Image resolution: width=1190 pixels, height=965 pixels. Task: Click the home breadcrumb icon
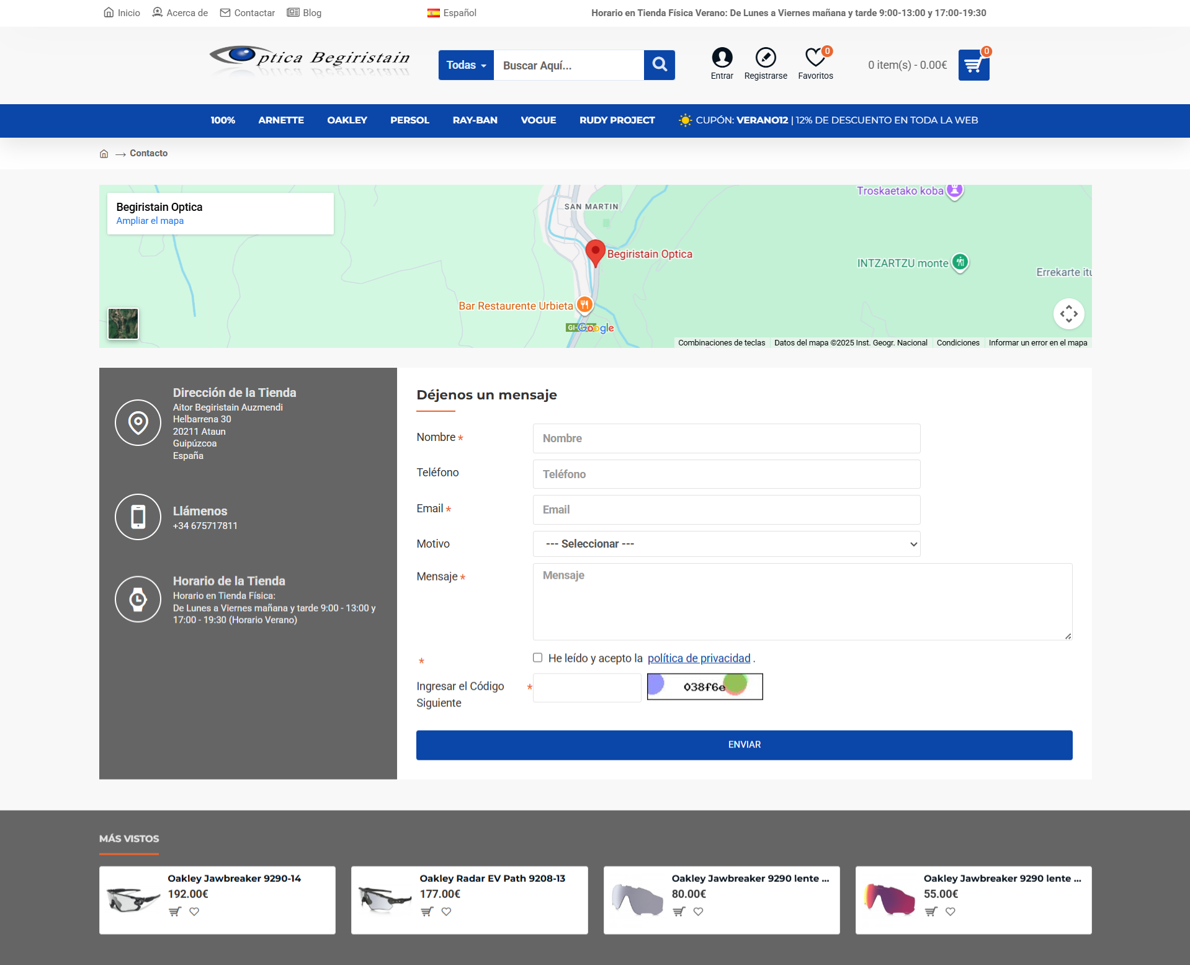click(104, 154)
